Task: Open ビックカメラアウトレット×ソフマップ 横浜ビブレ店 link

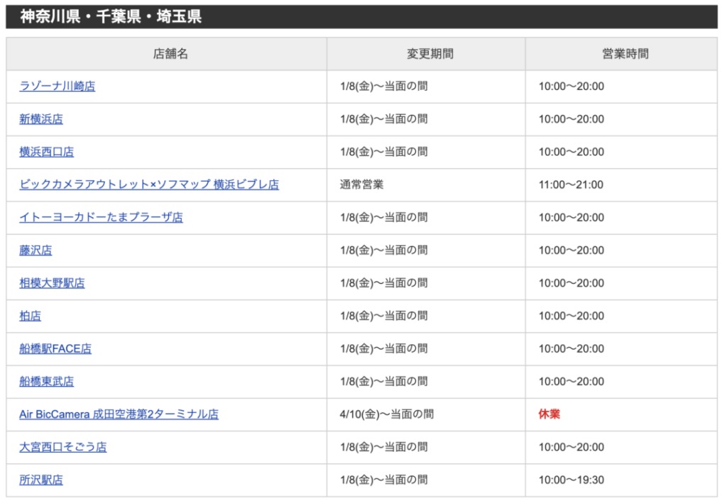Action: 149,184
